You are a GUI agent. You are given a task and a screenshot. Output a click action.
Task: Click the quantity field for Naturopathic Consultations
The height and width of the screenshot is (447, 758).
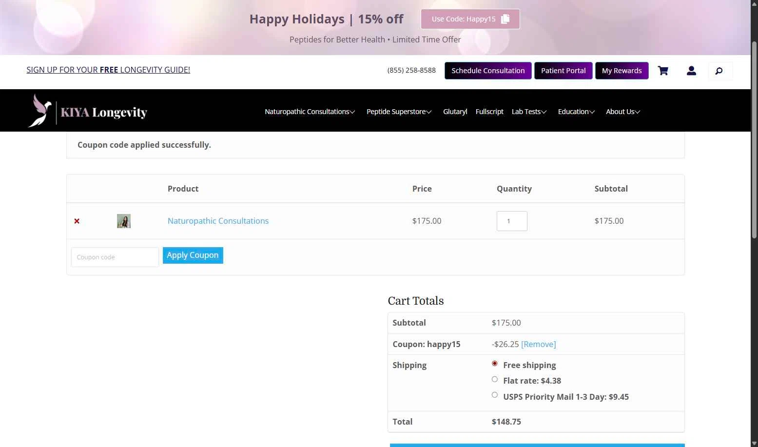click(512, 221)
